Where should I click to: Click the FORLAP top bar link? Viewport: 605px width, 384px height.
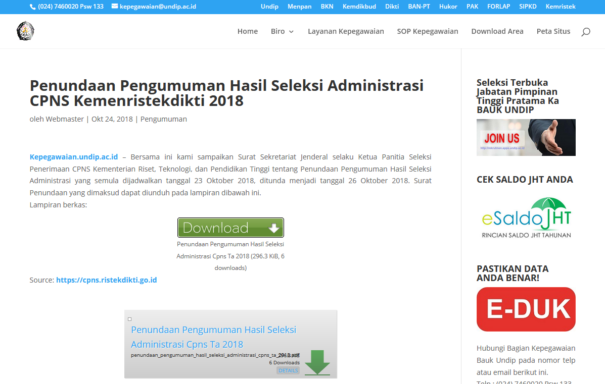498,7
